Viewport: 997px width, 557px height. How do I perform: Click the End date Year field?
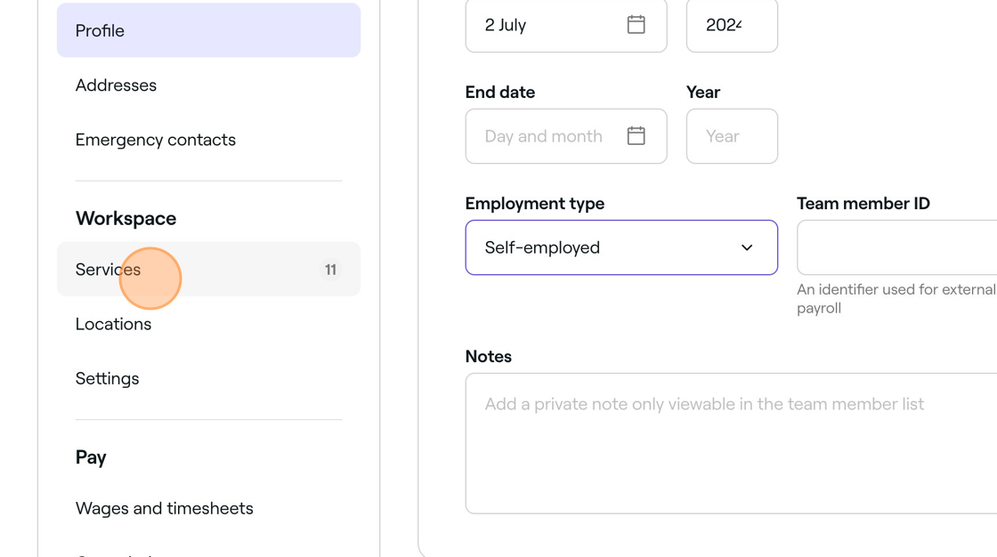(732, 136)
